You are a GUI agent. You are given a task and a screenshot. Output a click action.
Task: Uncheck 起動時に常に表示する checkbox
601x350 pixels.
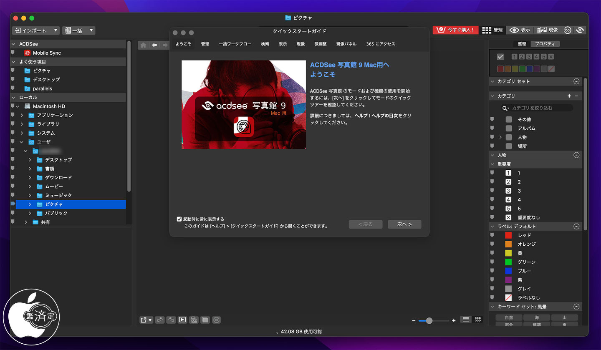pyautogui.click(x=179, y=219)
